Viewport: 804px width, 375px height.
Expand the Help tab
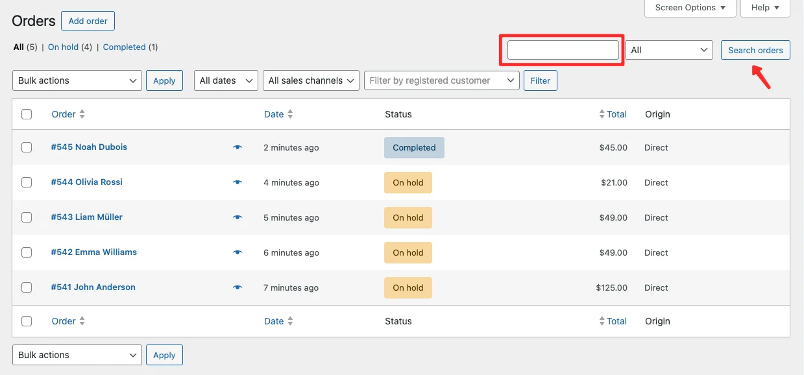pyautogui.click(x=765, y=8)
